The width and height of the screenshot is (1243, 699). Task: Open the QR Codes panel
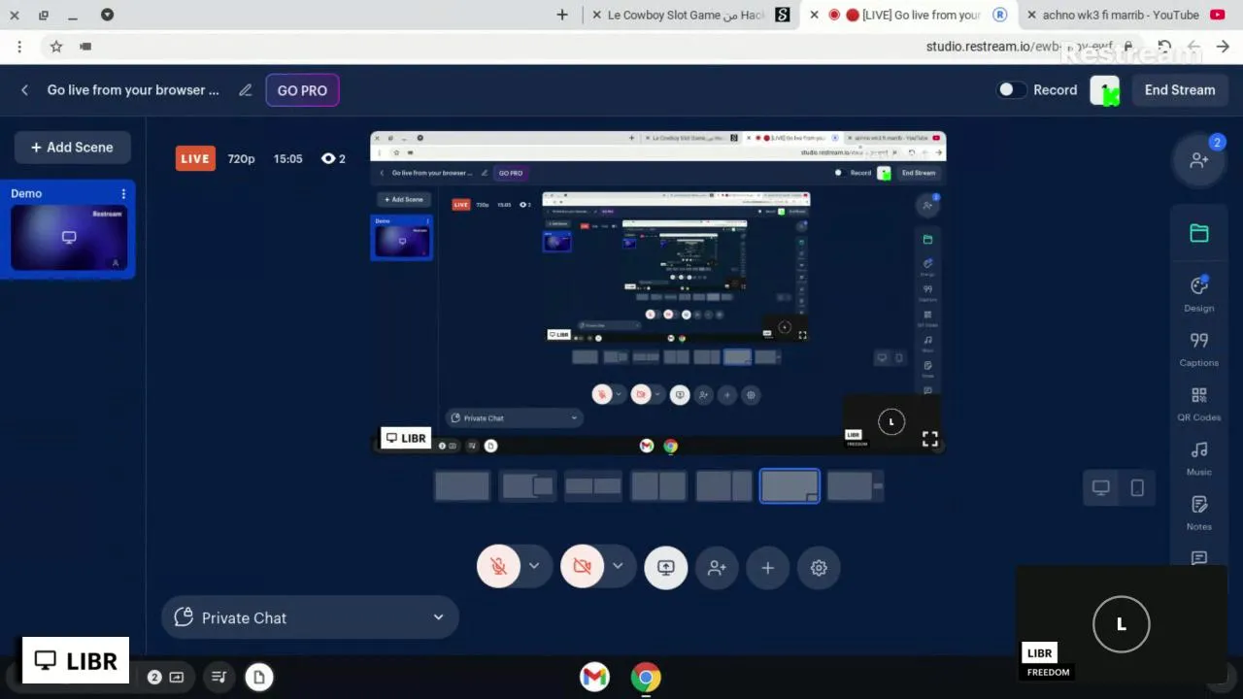(1198, 403)
